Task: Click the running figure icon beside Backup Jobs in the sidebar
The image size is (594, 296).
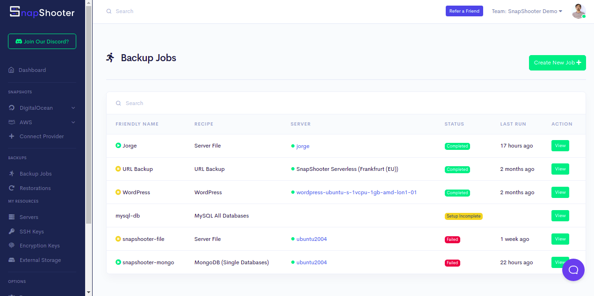Action: 11,174
